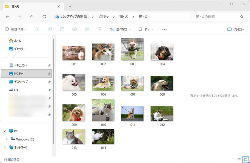The height and width of the screenshot is (163, 250).
Task: Switch to details view via bottom-right icon
Action: point(239,159)
